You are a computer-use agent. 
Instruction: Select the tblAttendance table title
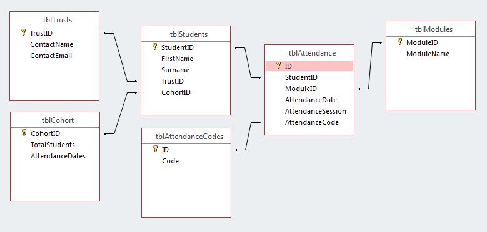[x=309, y=53]
